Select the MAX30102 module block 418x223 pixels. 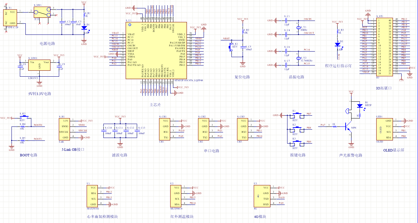click(x=93, y=196)
